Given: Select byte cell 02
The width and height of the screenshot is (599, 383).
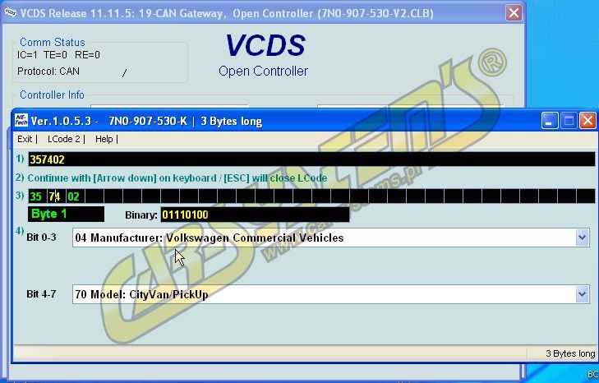Looking at the screenshot, I should click(x=73, y=196).
